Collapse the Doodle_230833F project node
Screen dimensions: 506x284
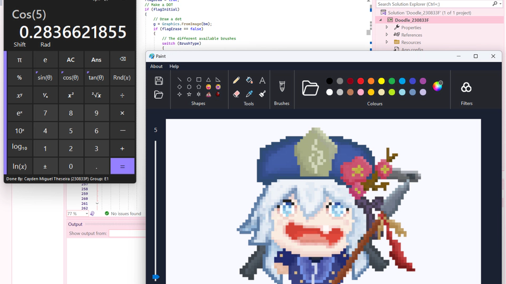point(381,20)
